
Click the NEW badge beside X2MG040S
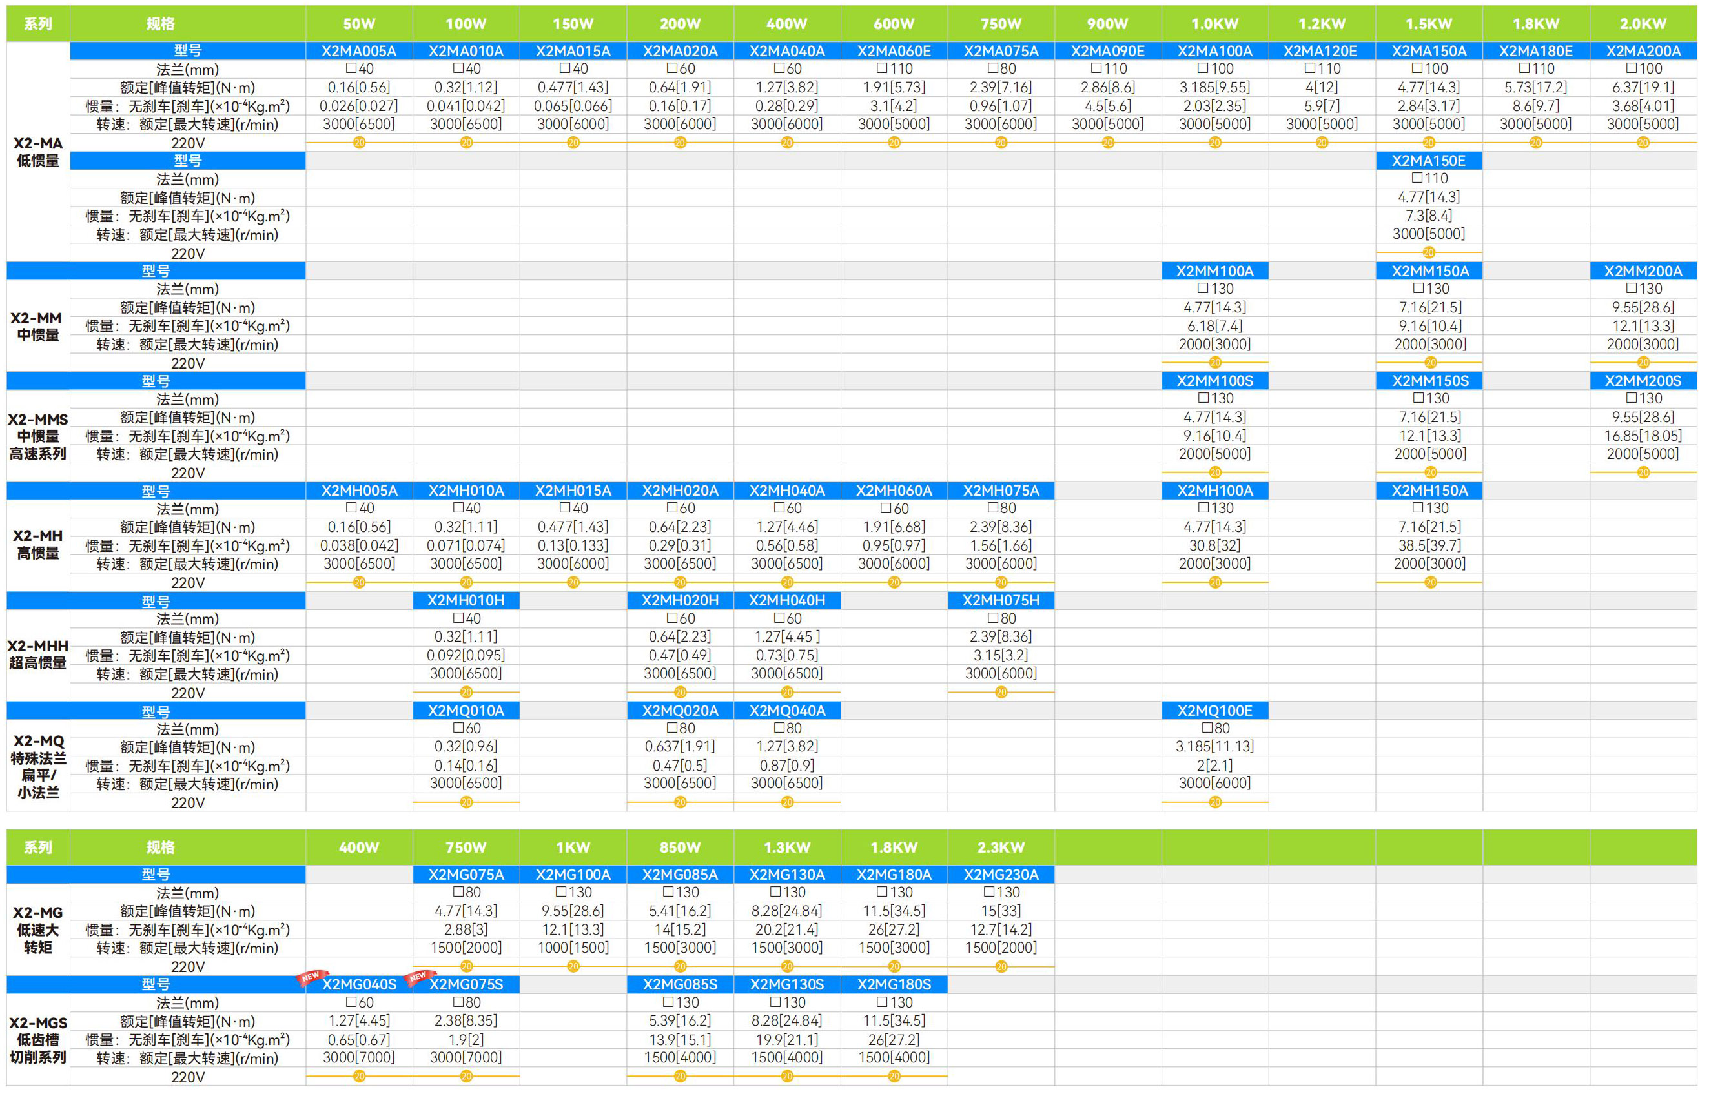point(312,977)
